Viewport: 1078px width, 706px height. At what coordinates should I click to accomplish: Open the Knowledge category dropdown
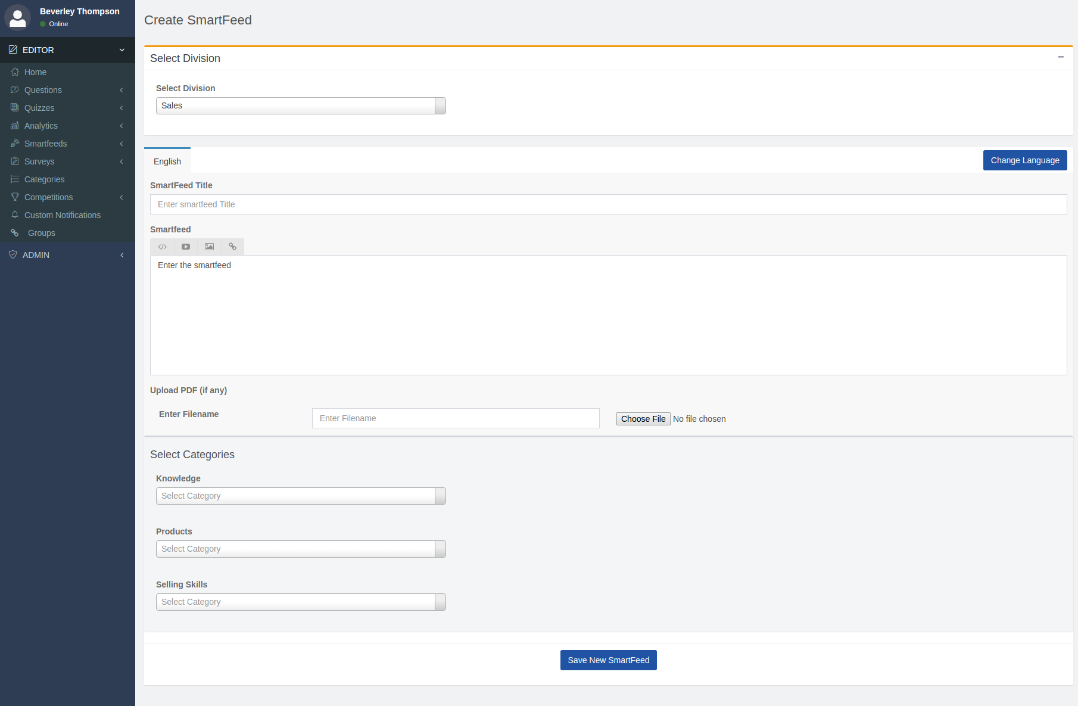coord(301,496)
